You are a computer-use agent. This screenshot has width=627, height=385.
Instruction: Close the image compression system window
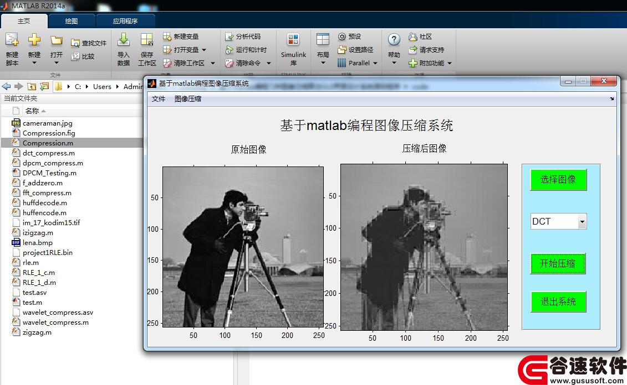point(604,81)
